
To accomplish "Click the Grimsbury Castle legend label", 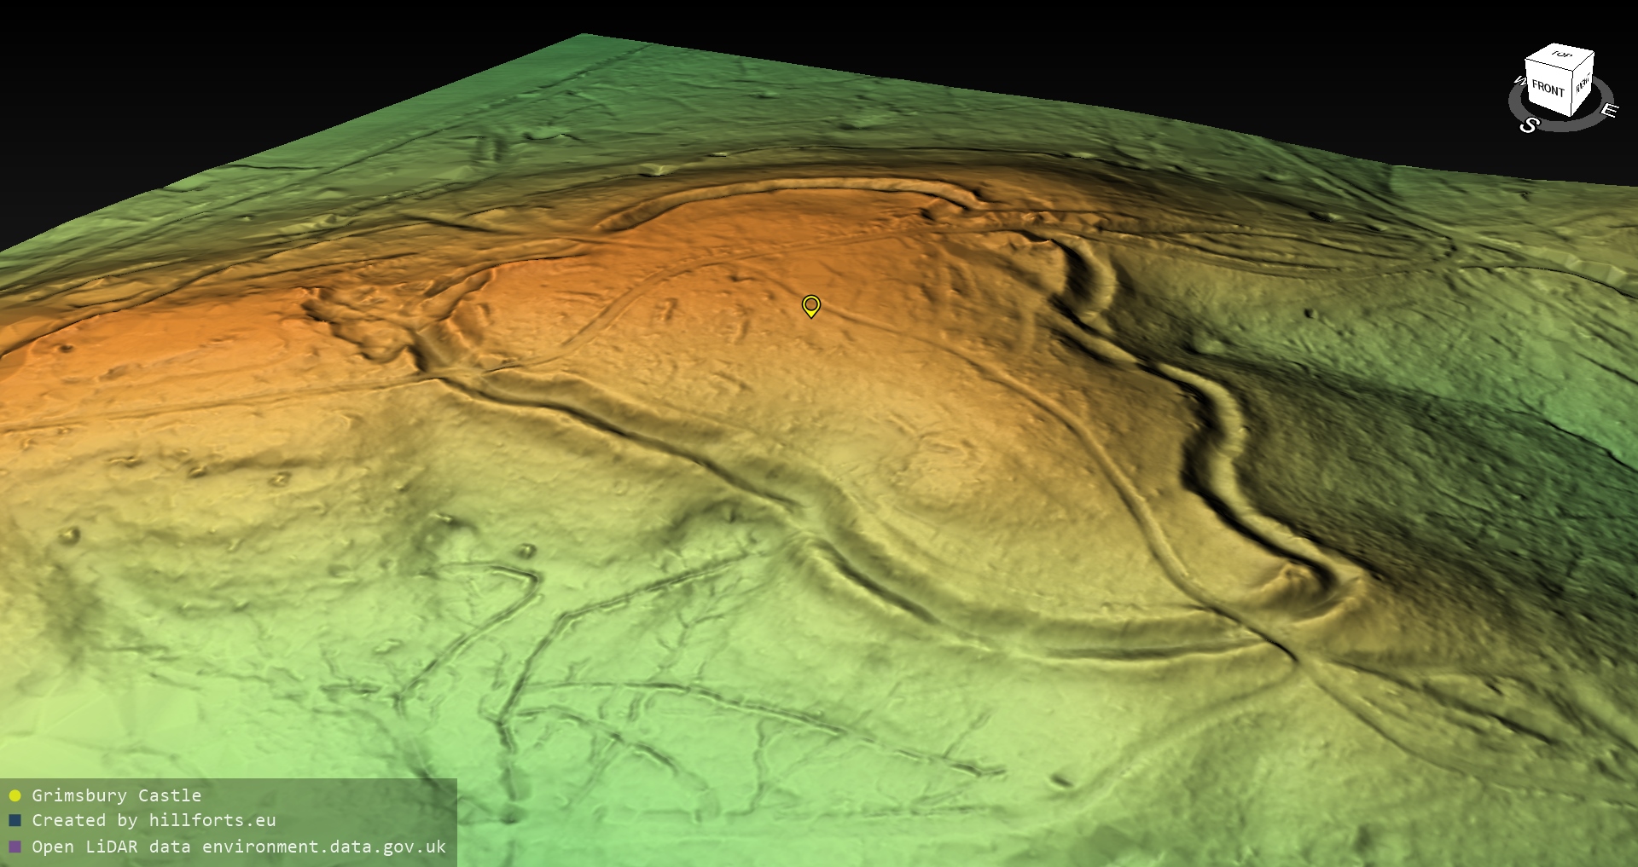I will (116, 795).
